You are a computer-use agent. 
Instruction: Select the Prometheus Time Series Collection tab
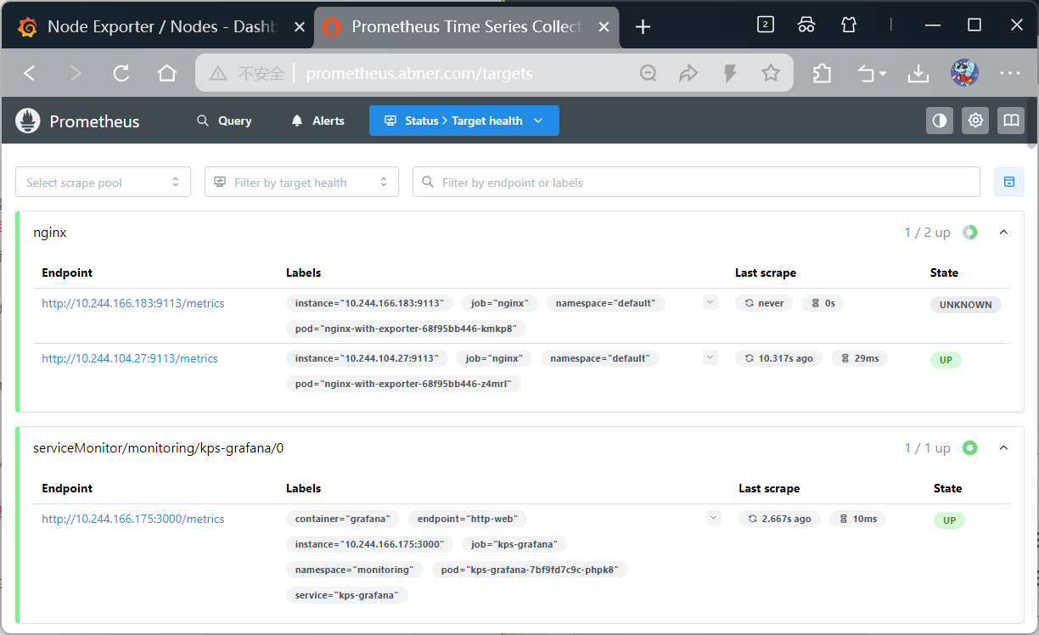pyautogui.click(x=465, y=27)
